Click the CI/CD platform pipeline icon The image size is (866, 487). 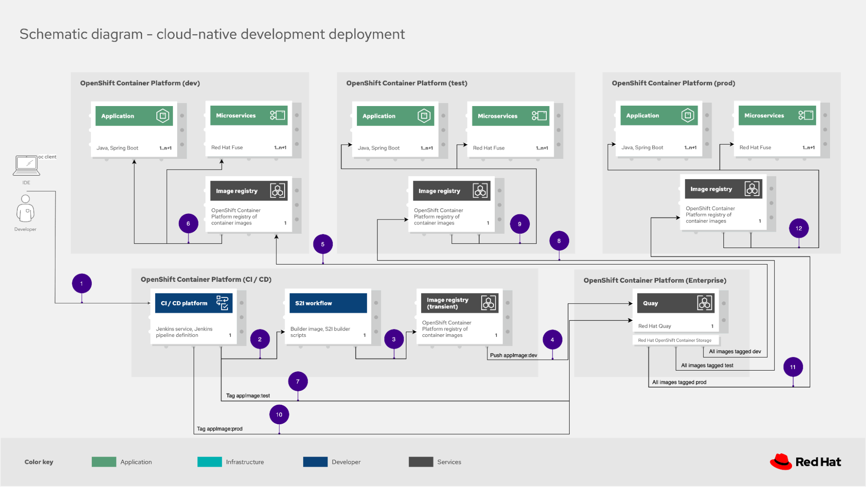(222, 303)
